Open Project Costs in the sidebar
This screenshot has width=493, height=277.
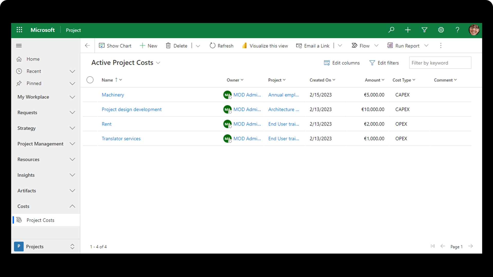pos(40,220)
